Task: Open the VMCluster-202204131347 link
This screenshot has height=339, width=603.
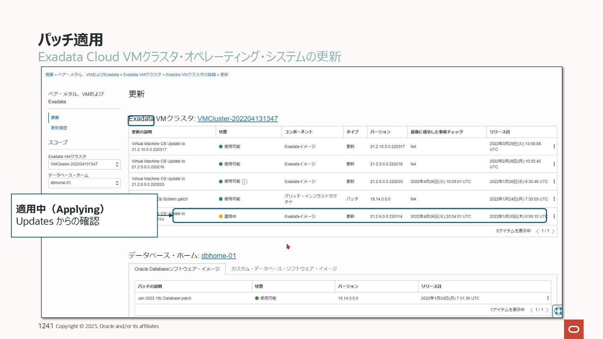Action: coord(237,119)
